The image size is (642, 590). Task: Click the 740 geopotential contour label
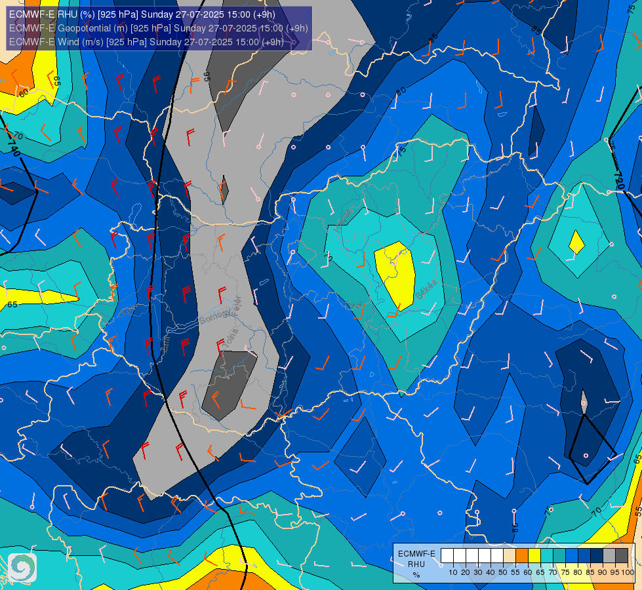(14, 148)
